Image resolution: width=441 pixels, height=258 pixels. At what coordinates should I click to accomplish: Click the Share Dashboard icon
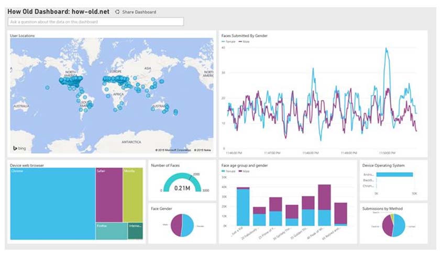pos(117,11)
